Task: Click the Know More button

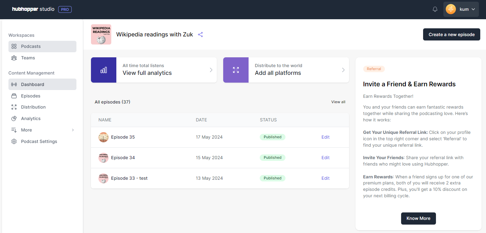Action: click(x=418, y=218)
